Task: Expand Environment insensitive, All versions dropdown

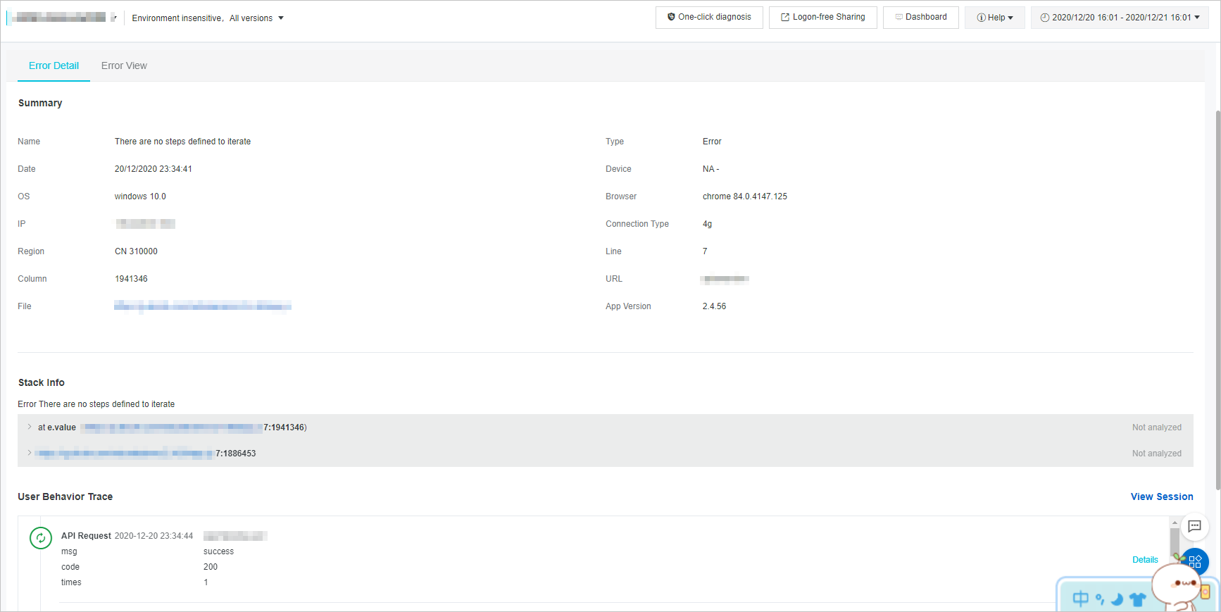Action: click(x=208, y=18)
